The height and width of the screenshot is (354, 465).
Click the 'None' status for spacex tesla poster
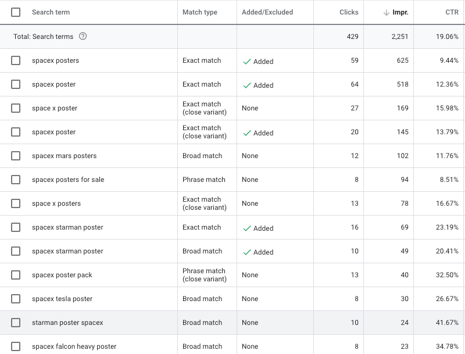(250, 299)
